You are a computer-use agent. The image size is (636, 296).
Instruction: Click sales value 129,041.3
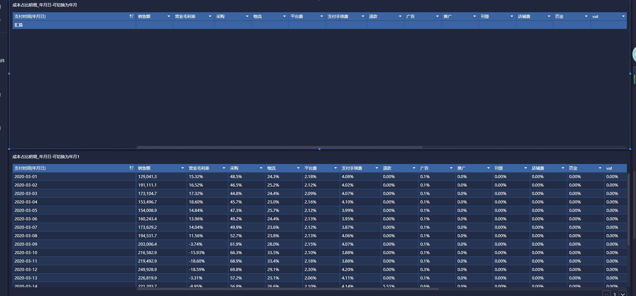[x=147, y=177]
